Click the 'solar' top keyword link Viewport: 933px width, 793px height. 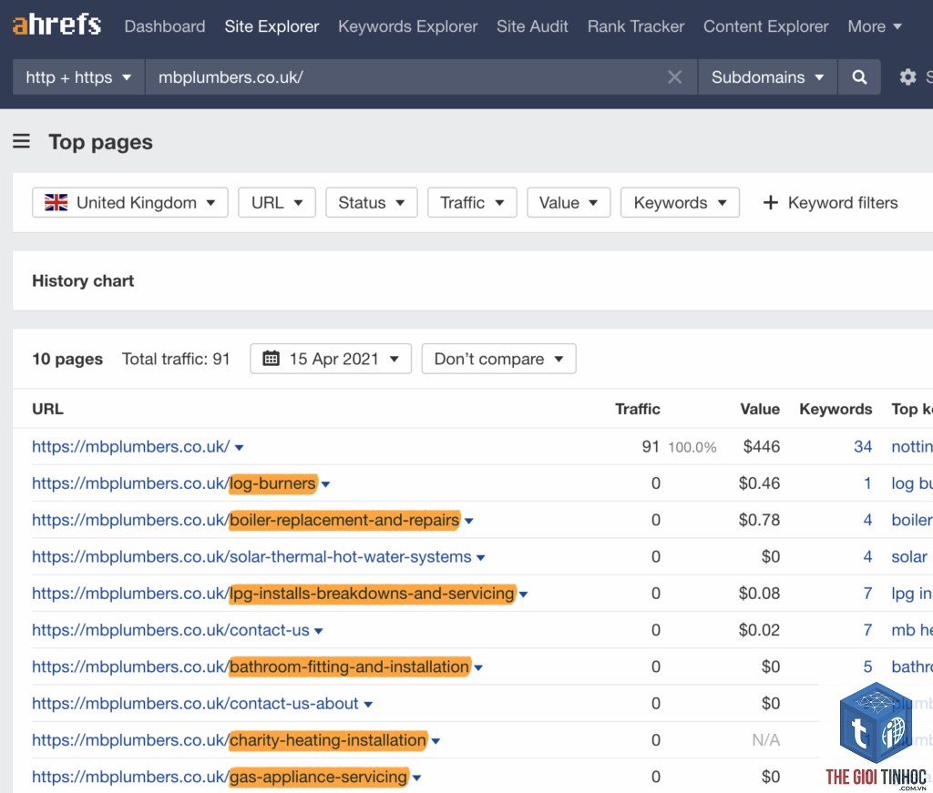909,557
